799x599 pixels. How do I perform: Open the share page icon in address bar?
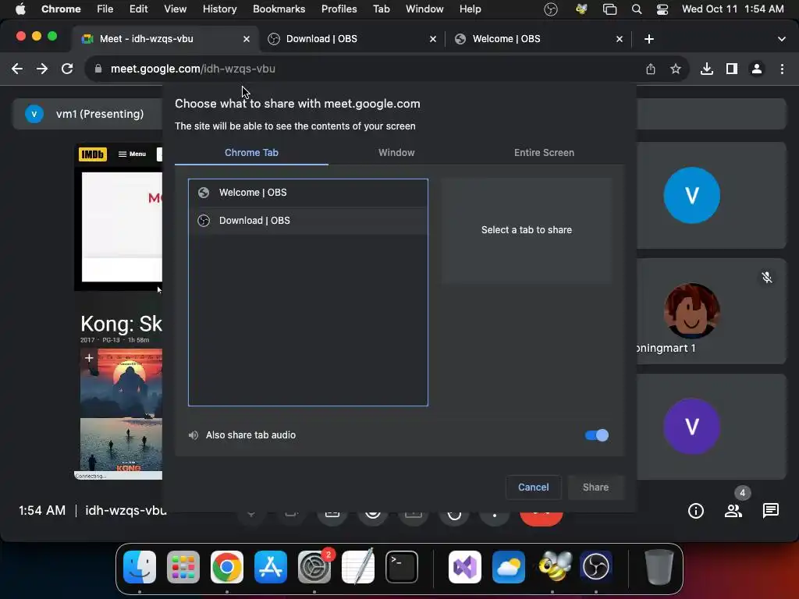pyautogui.click(x=651, y=69)
